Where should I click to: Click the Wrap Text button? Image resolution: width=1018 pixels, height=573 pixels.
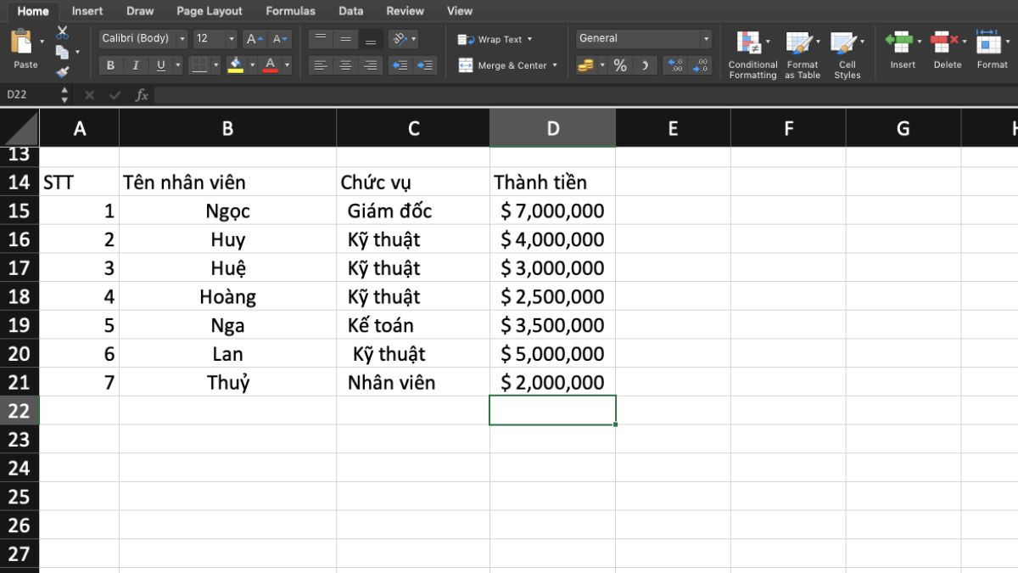tap(492, 39)
